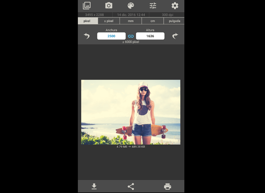The height and width of the screenshot is (193, 265).
Task: Open the color palette filters icon
Action: (x=131, y=6)
